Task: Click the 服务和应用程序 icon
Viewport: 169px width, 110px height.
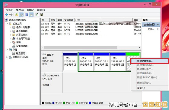Action: pos(10,57)
